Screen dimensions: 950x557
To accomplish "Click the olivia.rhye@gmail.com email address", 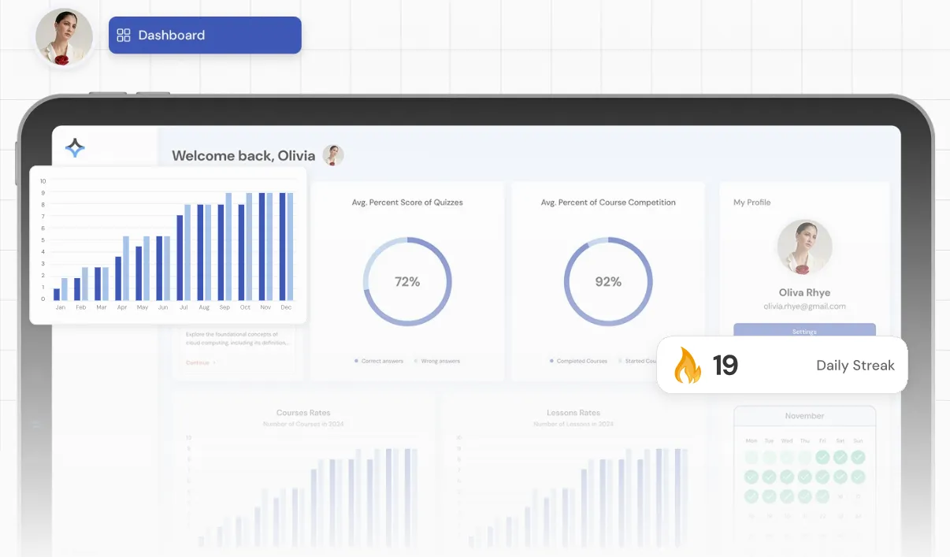I will tap(804, 306).
